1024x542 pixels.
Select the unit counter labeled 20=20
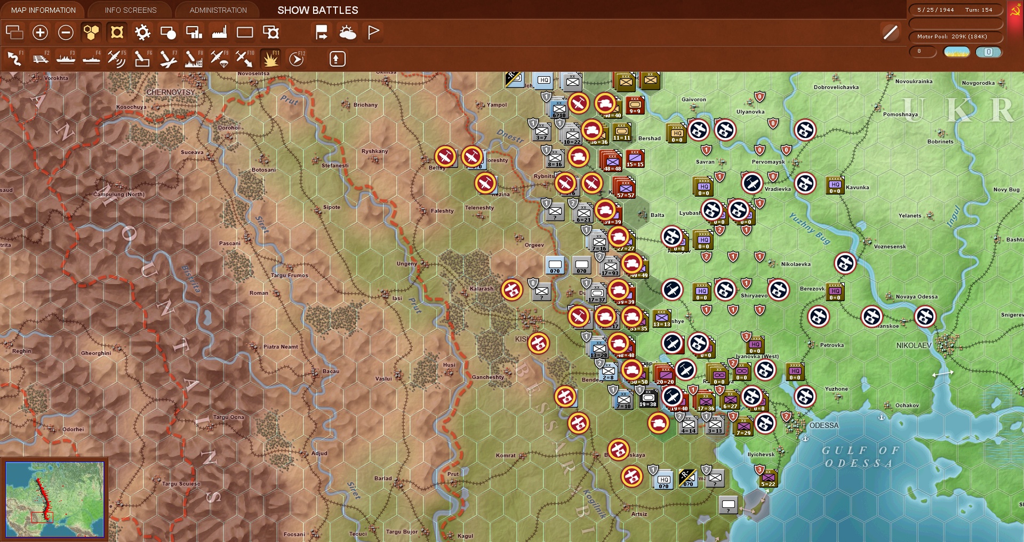tap(665, 375)
